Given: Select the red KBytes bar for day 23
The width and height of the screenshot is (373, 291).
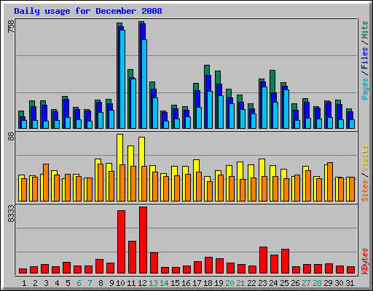Looking at the screenshot, I should click(263, 260).
